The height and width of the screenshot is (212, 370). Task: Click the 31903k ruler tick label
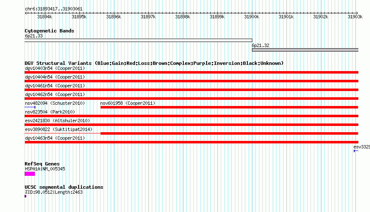(355, 17)
